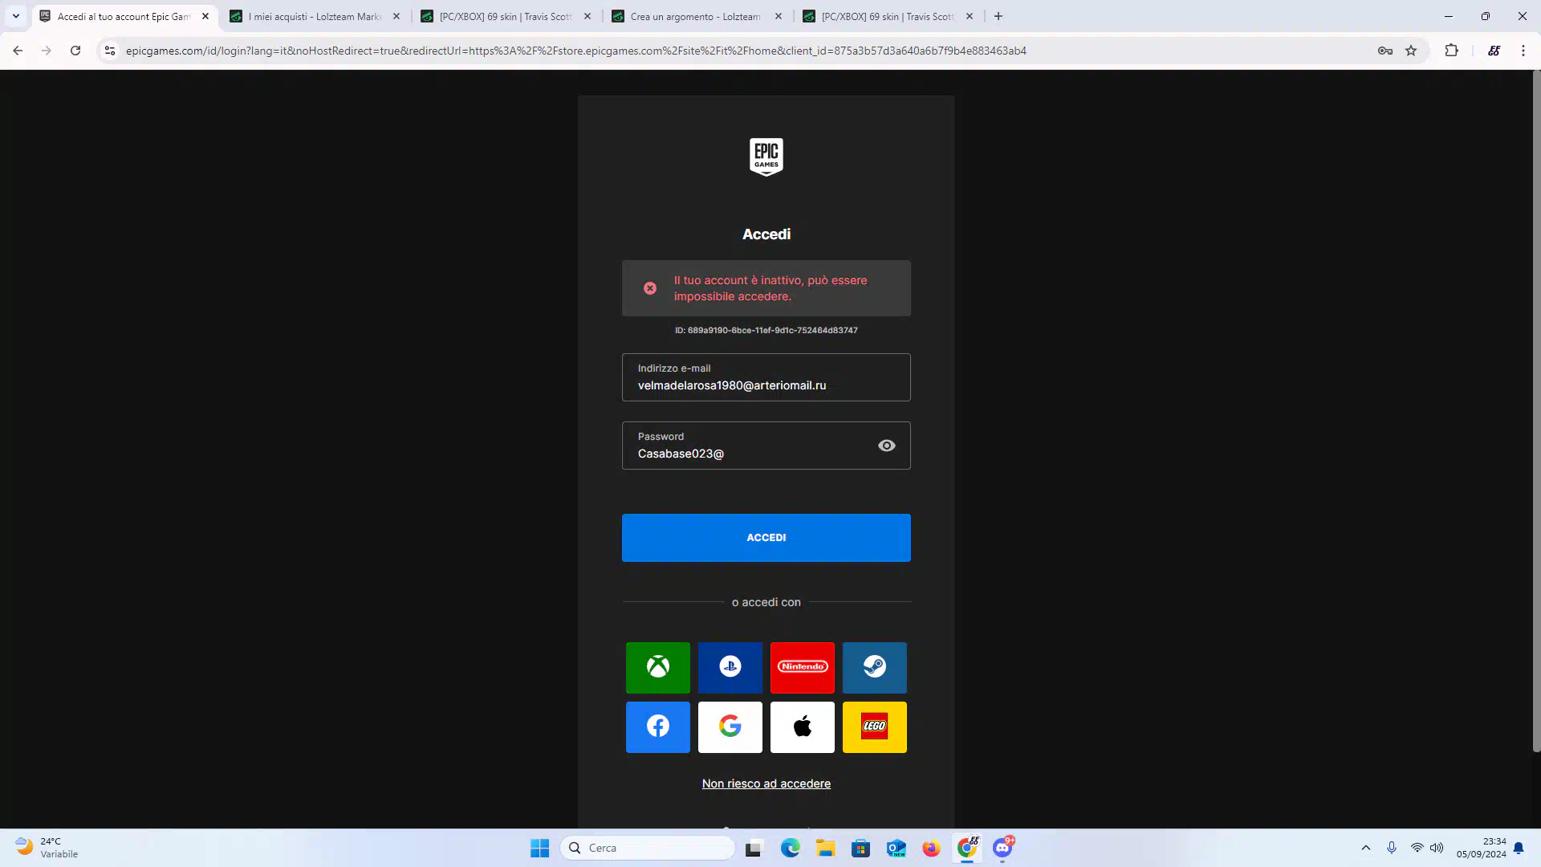Choose Nintendo login option
Image resolution: width=1541 pixels, height=867 pixels.
[x=802, y=667]
